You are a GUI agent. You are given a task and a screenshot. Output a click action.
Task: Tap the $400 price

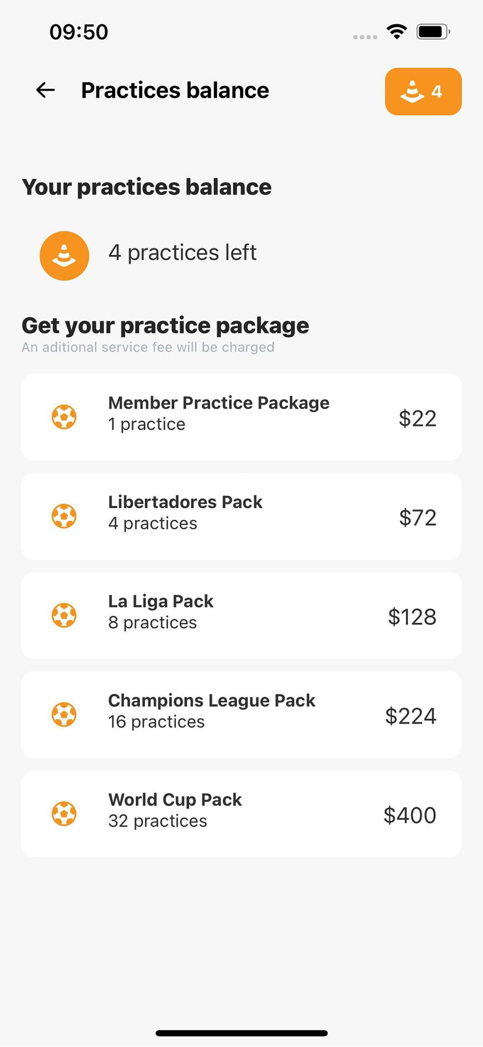pos(410,815)
